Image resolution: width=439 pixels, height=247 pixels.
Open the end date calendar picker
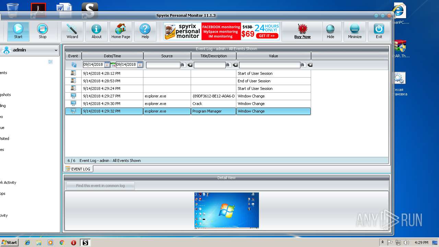coord(140,65)
